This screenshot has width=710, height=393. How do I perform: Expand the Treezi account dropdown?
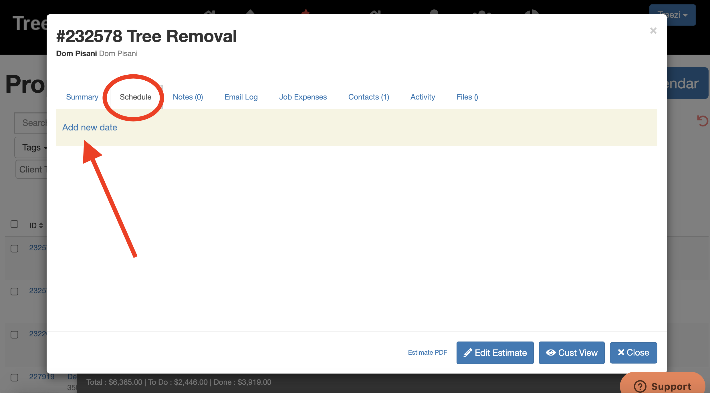[673, 15]
